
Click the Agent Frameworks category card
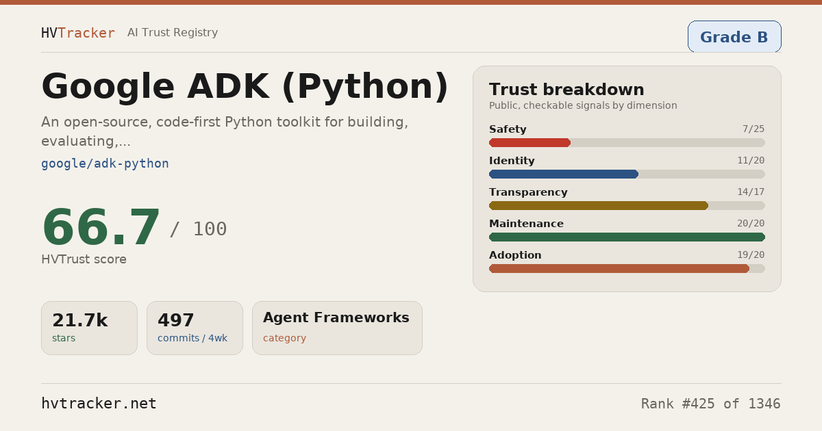(x=337, y=328)
